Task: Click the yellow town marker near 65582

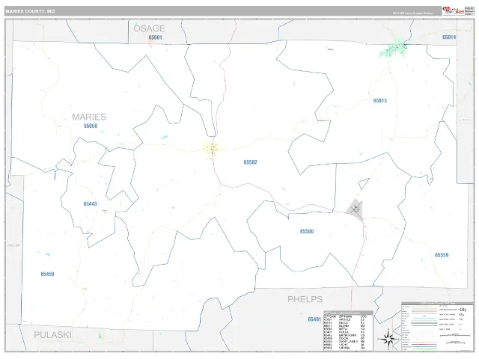Action: [213, 148]
